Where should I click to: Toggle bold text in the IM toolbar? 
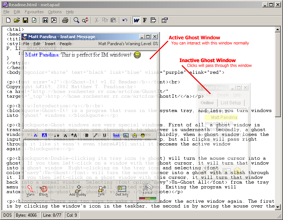[x=86, y=135]
